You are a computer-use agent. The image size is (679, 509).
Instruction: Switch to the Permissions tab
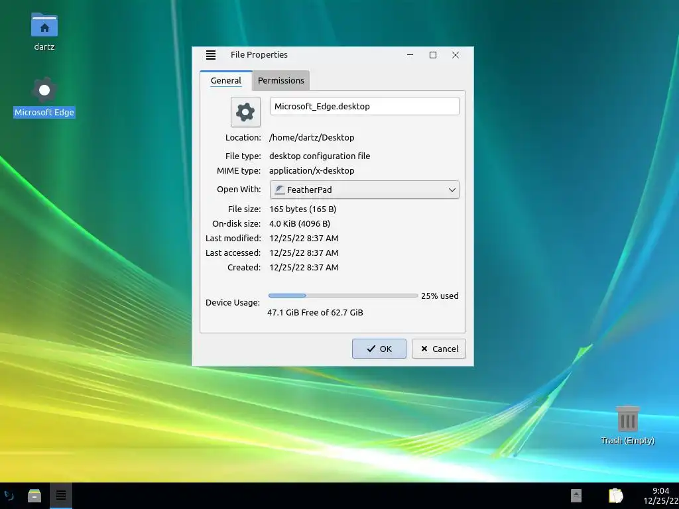(280, 80)
